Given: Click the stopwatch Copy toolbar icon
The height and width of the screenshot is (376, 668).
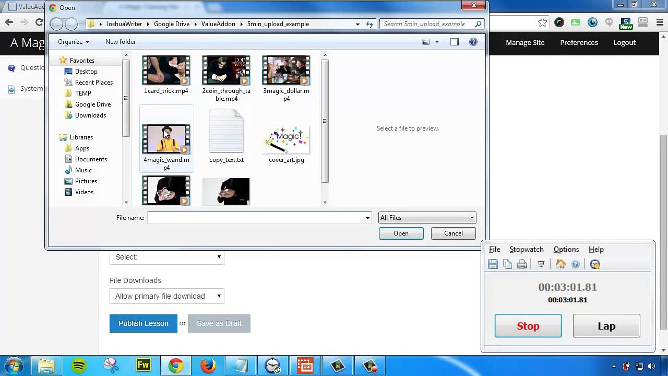Looking at the screenshot, I should click(x=507, y=264).
